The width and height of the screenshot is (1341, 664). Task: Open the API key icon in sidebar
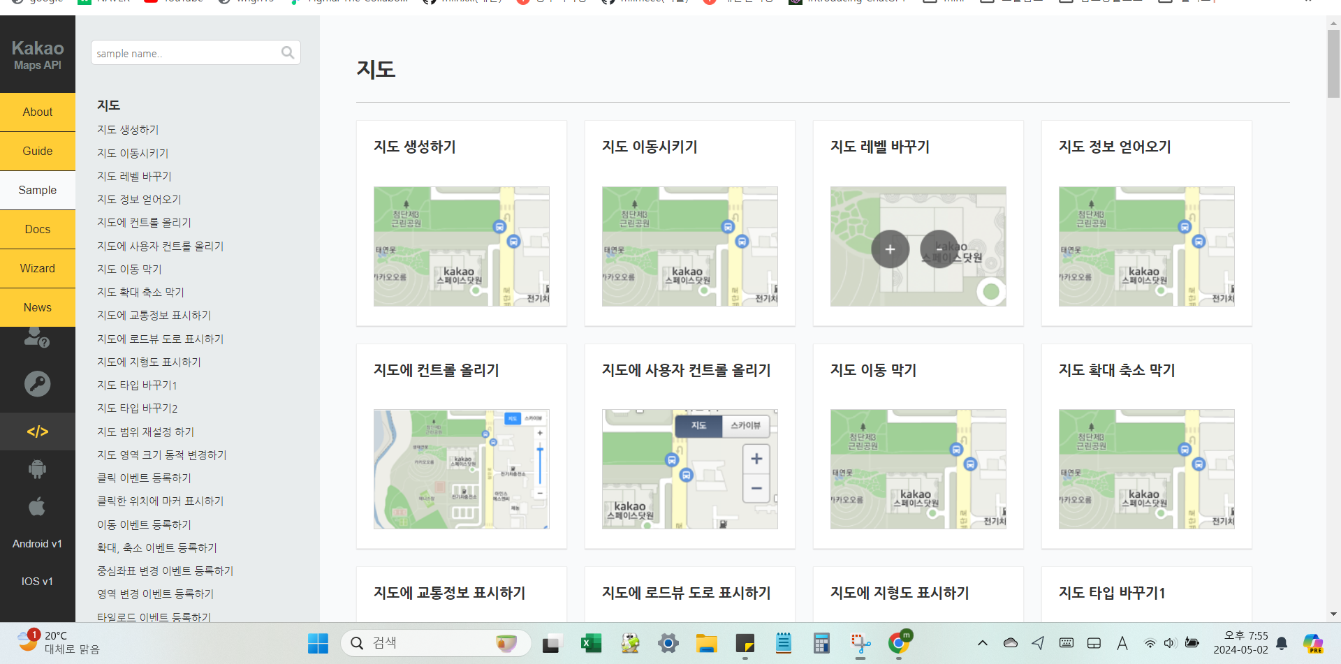tap(37, 384)
